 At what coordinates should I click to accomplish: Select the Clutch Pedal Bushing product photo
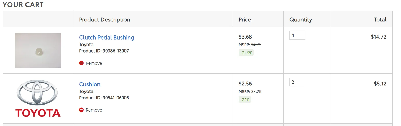click(x=38, y=50)
